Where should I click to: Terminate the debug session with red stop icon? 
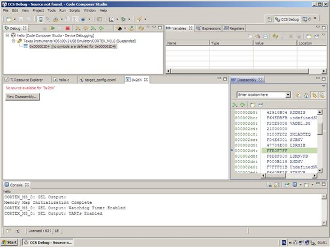(68, 28)
